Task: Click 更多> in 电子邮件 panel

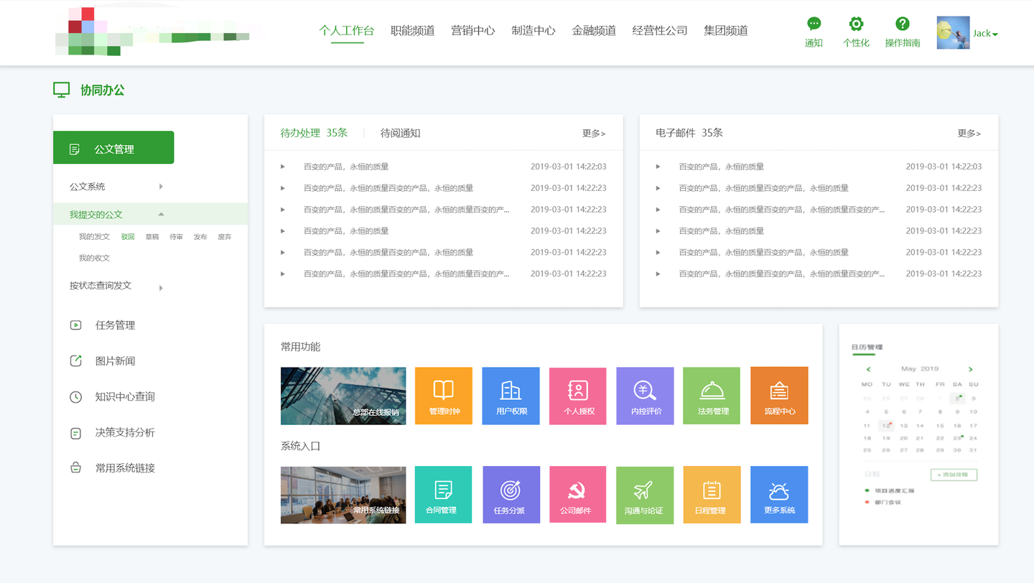Action: tap(969, 134)
